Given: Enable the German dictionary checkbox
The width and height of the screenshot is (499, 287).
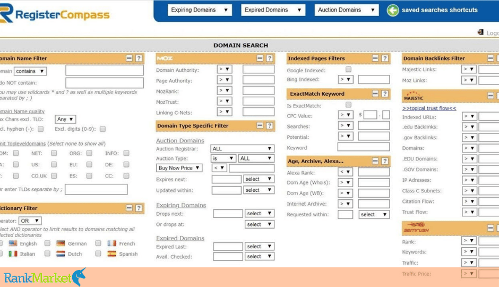Looking at the screenshot, I should tap(47, 243).
